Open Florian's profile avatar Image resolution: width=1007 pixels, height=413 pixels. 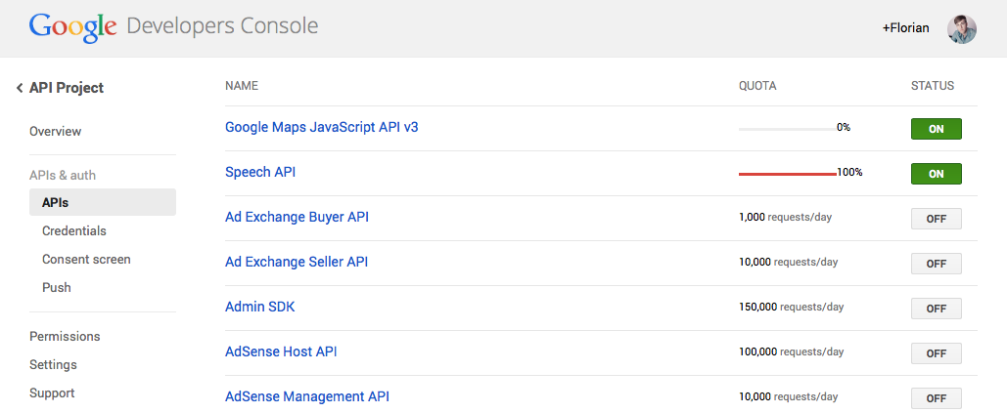point(961,29)
